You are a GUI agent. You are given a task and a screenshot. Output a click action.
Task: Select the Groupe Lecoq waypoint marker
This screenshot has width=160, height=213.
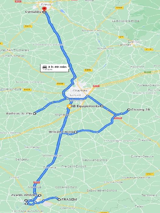click(75, 132)
